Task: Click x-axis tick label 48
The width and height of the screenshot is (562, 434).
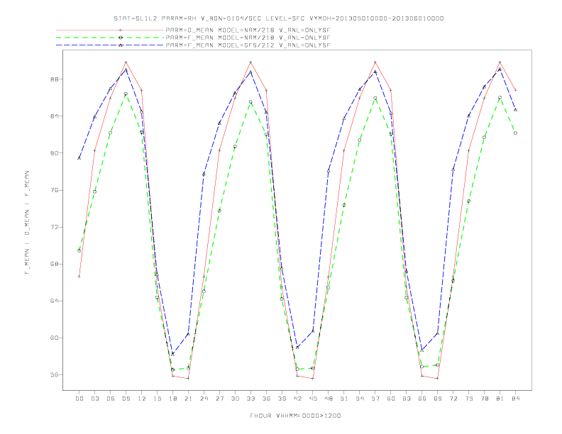Action: point(329,399)
